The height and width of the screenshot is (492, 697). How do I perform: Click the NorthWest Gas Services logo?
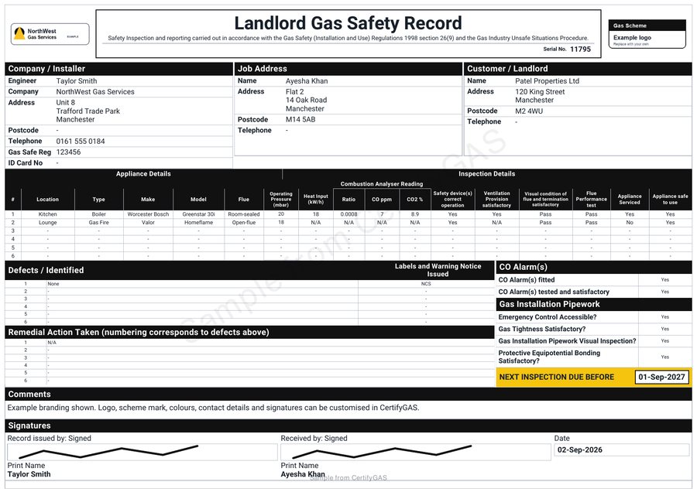(50, 34)
